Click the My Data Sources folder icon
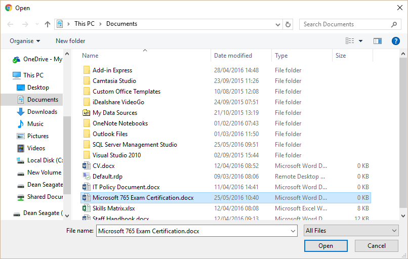The width and height of the screenshot is (408, 259). [86, 113]
